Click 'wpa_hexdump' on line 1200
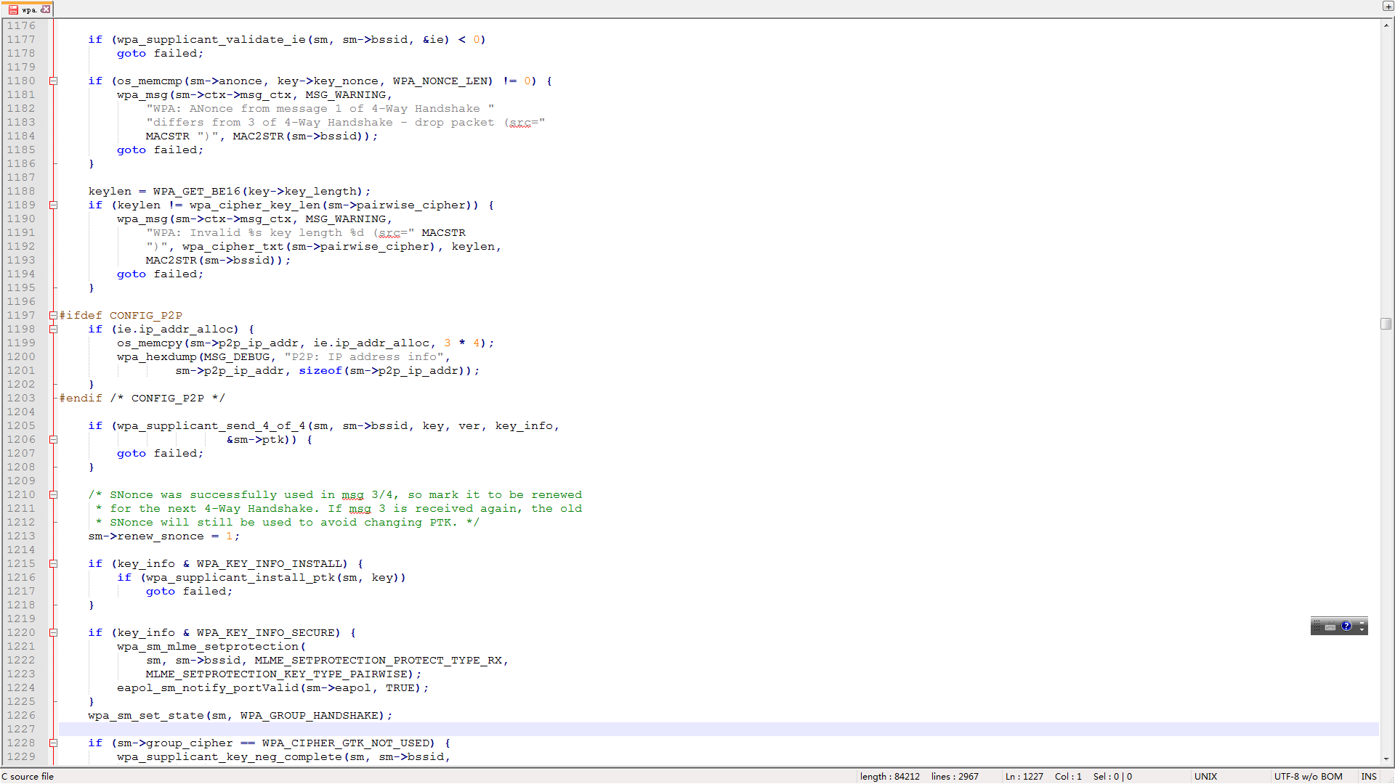The image size is (1395, 784). click(157, 357)
